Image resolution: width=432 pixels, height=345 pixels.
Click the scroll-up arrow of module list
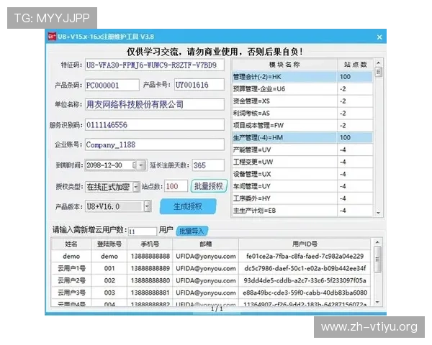[378, 63]
